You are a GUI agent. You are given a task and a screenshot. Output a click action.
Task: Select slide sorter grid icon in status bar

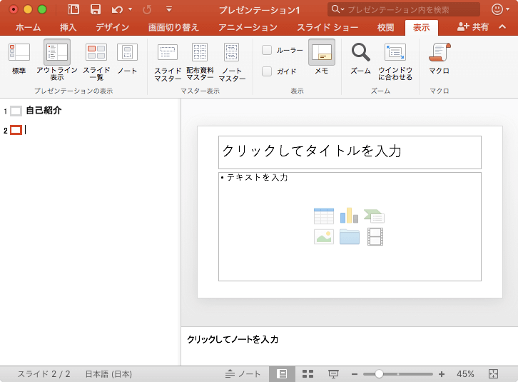pos(308,374)
